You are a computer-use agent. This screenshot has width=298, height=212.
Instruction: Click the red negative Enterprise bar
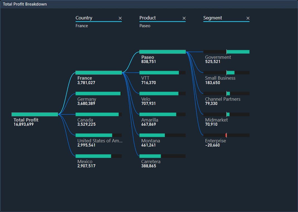226,135
